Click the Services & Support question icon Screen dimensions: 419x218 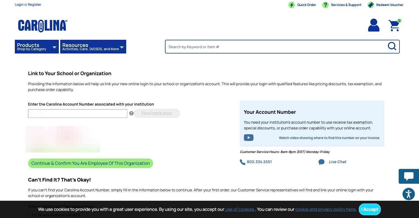coord(325,5)
